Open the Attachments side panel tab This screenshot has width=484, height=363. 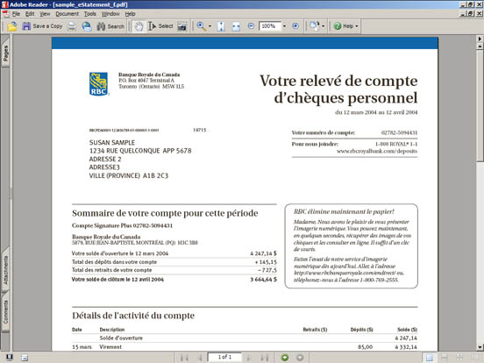tap(6, 270)
